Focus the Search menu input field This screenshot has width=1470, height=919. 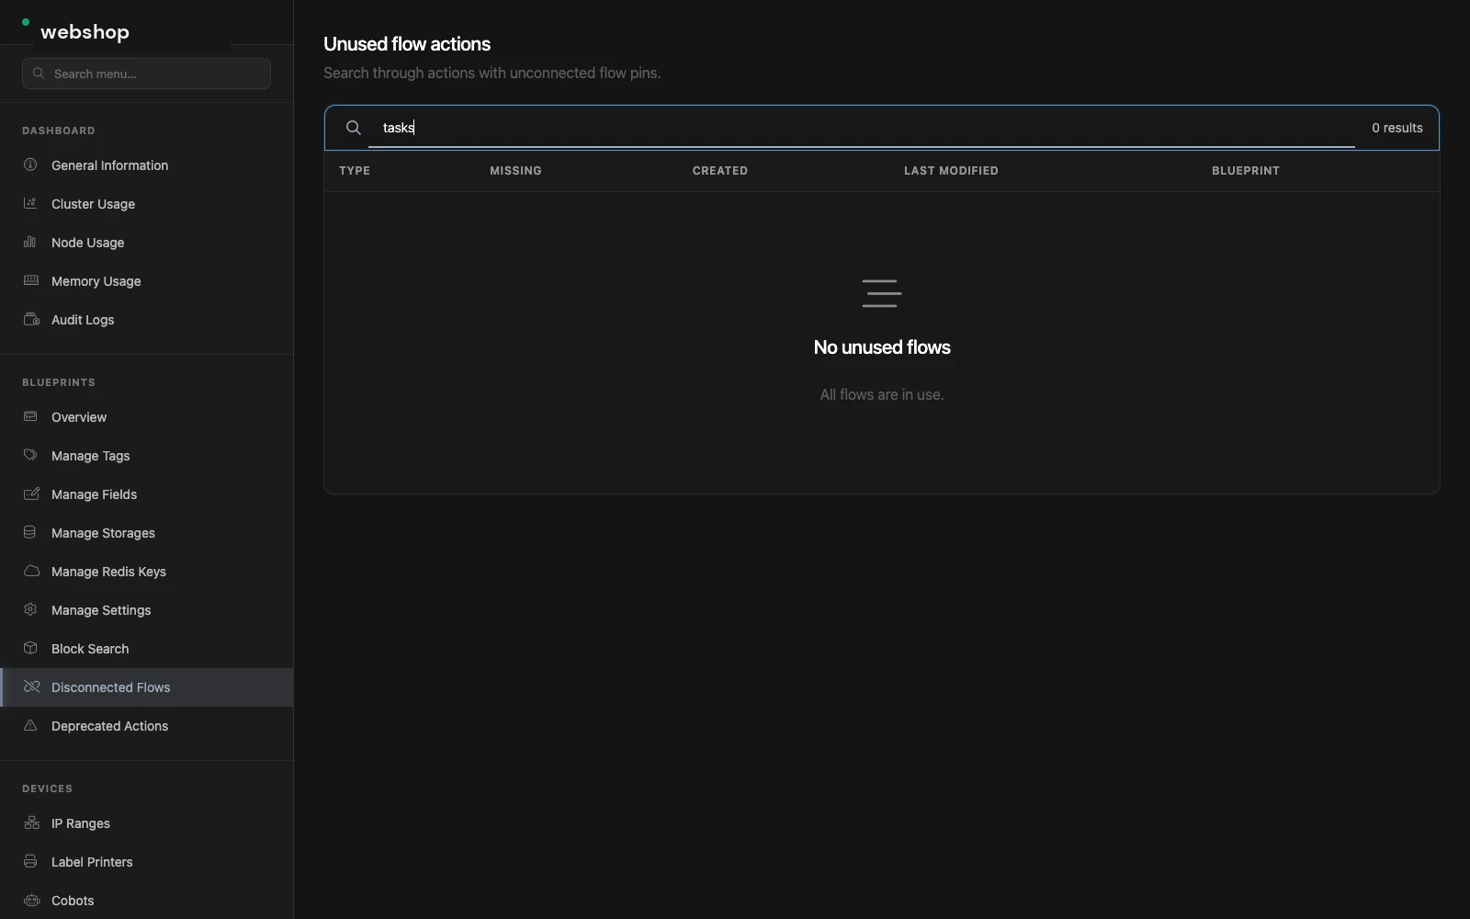click(146, 74)
